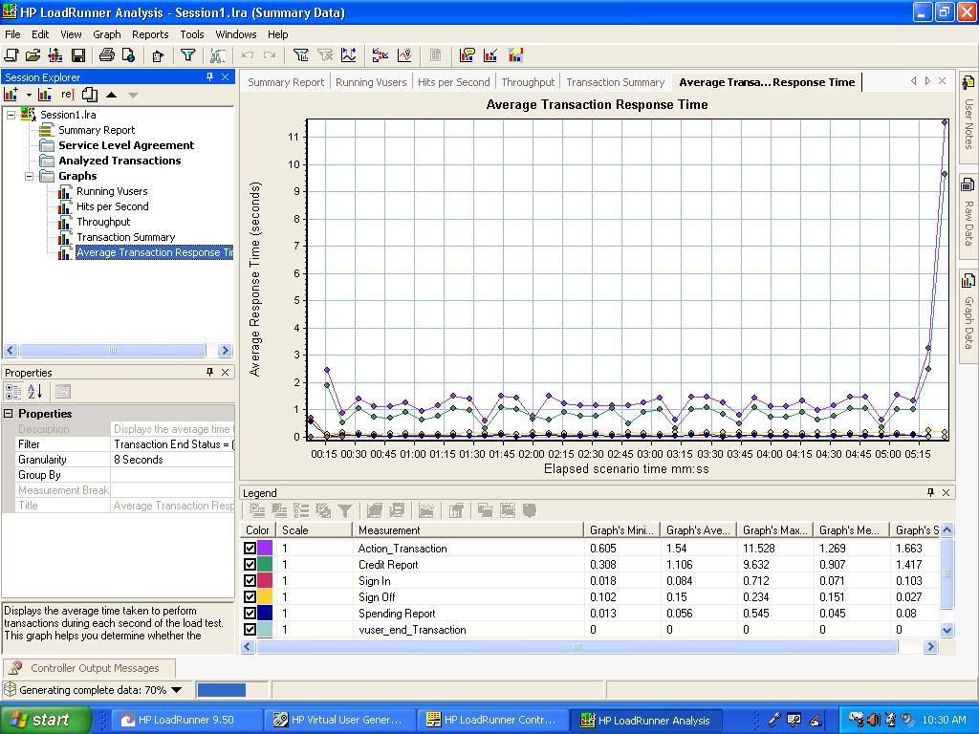Click the Alphabetical sort A-Z icon in Properties
The image size is (979, 734).
click(35, 391)
